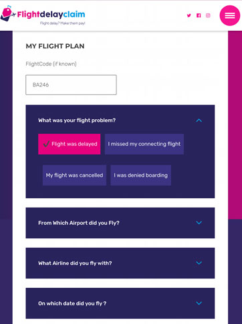Select I was denied boarding option
This screenshot has width=242, height=324.
(140, 175)
